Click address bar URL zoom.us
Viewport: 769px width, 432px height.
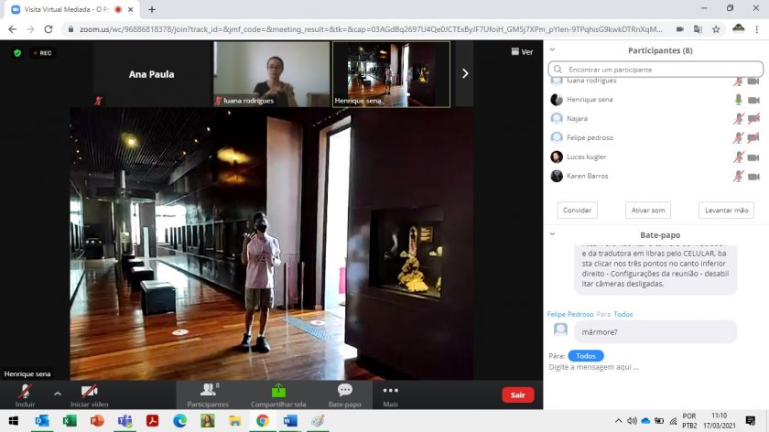372,29
